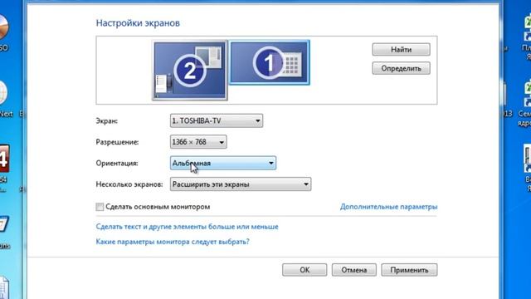The height and width of the screenshot is (299, 531).
Task: Click the Отмена button
Action: pyautogui.click(x=354, y=270)
